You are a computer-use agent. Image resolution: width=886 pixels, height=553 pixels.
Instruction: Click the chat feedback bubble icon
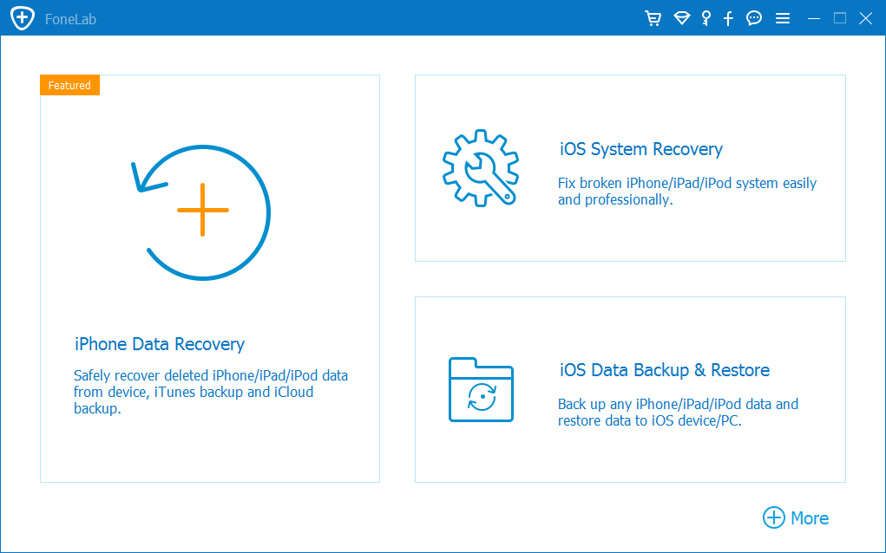click(x=754, y=18)
